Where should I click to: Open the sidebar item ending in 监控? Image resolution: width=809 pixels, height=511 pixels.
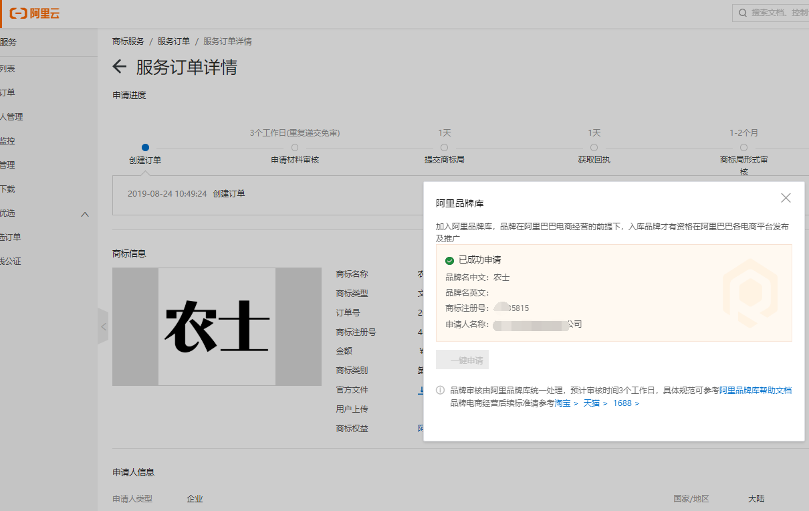click(7, 141)
